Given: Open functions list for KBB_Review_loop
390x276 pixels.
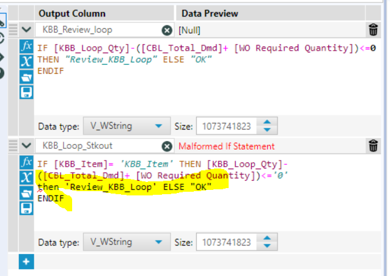Looking at the screenshot, I should (26, 46).
